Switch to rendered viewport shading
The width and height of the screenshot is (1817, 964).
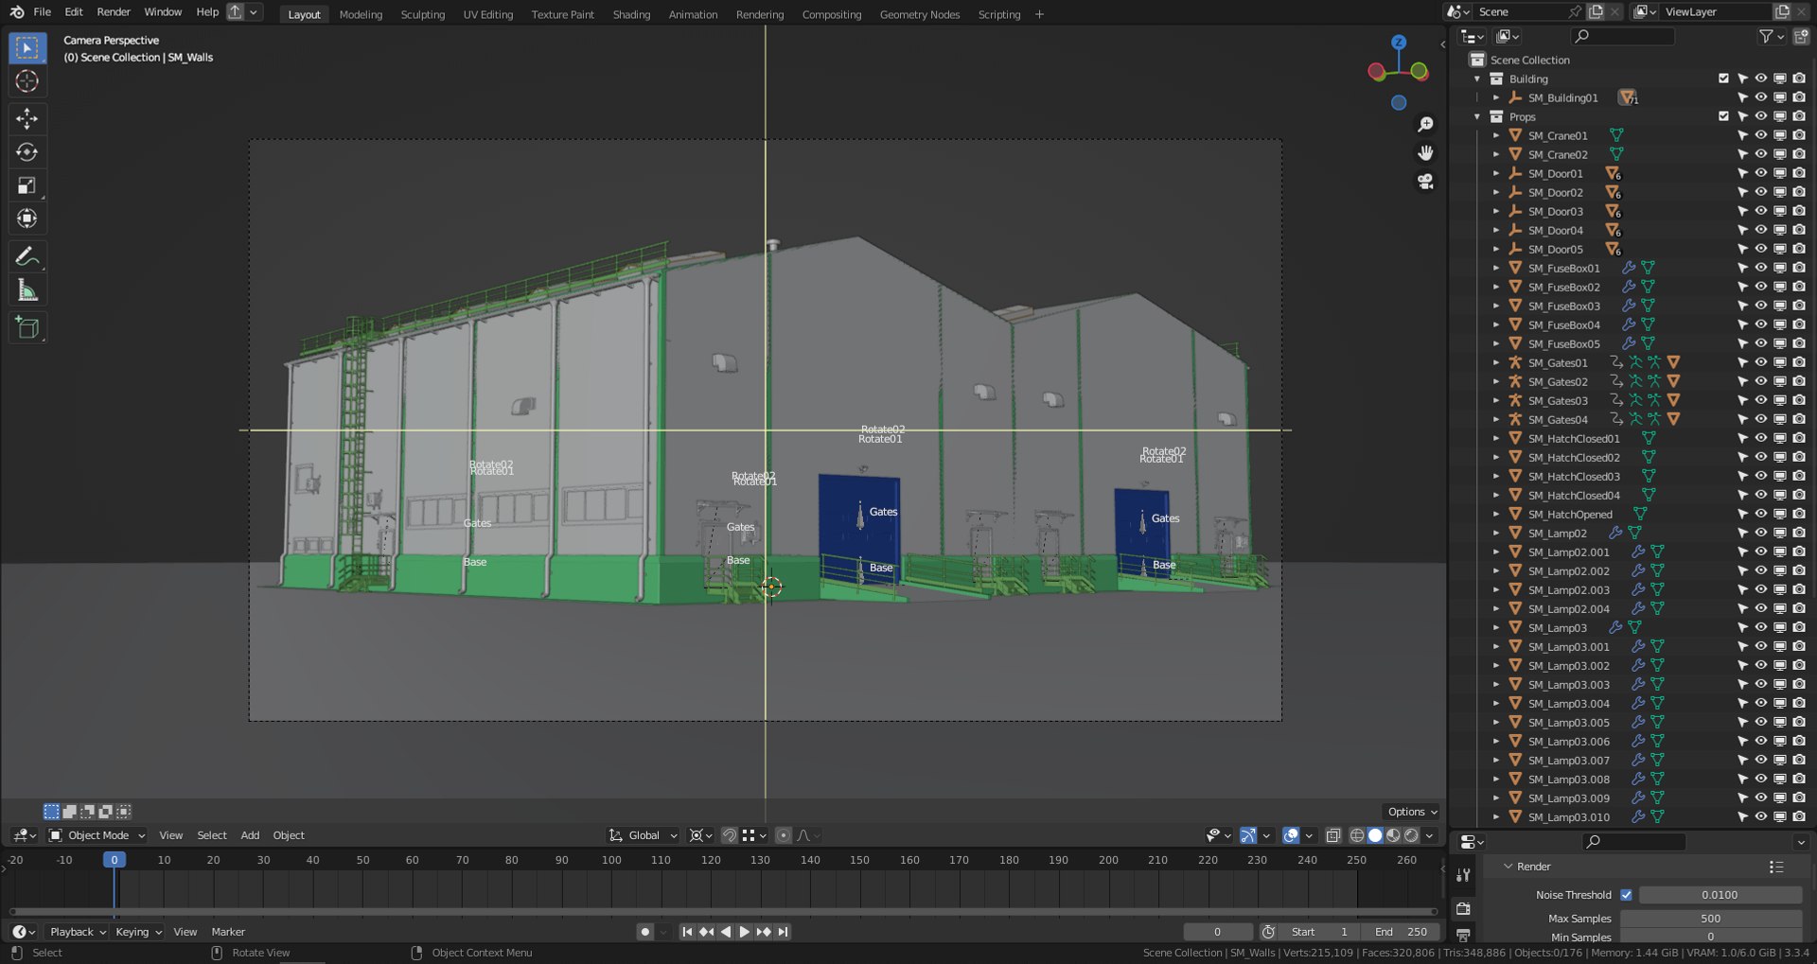(x=1411, y=835)
